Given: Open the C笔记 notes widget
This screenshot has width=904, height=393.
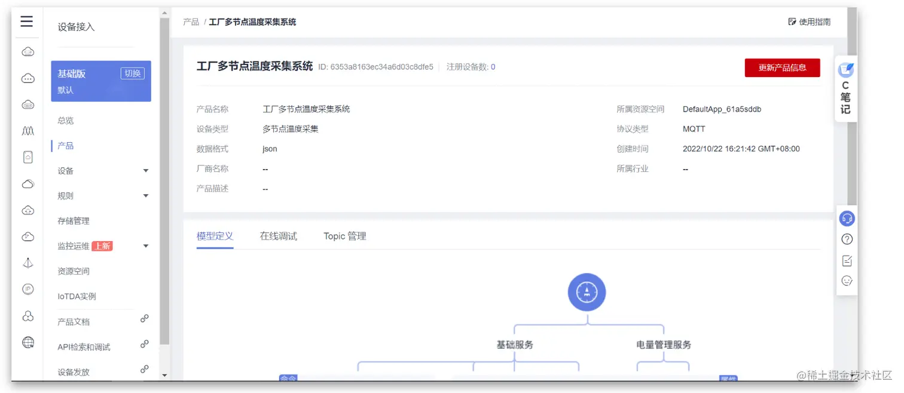Looking at the screenshot, I should click(x=845, y=90).
